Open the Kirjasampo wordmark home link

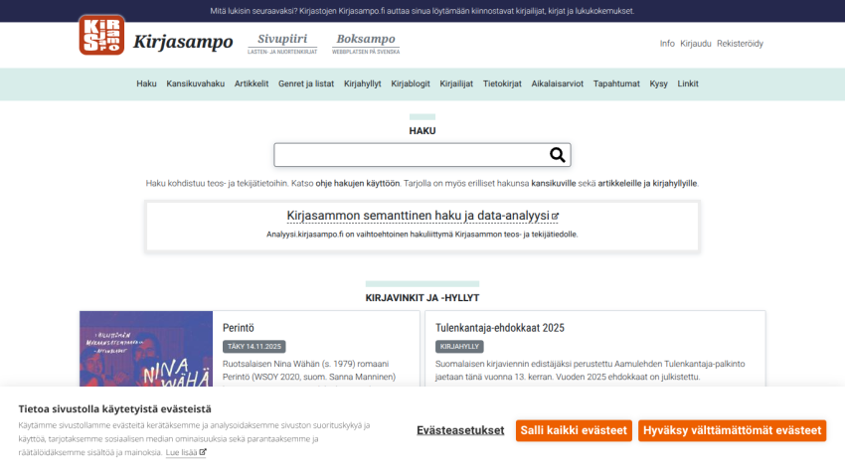click(x=183, y=42)
